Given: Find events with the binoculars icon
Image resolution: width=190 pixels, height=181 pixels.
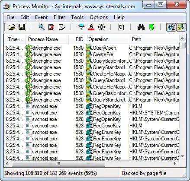Looking at the screenshot, I should tap(141, 27).
